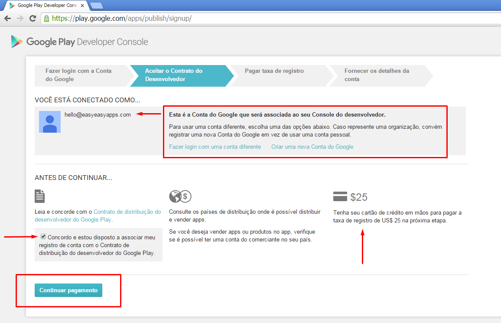Click the browser back arrow
The width and height of the screenshot is (501, 323).
click(x=7, y=18)
